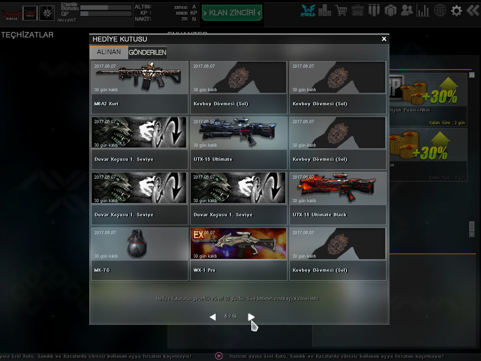This screenshot has width=481, height=361.
Task: Select the UTX-15 Ultimate Black gift
Action: tap(338, 199)
